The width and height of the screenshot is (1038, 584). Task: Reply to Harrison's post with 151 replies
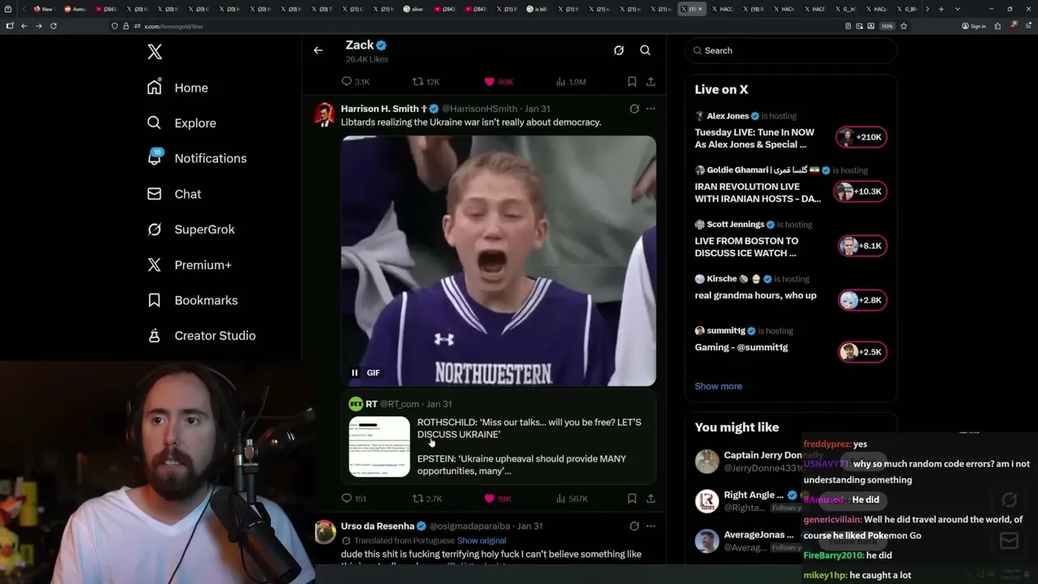pyautogui.click(x=354, y=499)
